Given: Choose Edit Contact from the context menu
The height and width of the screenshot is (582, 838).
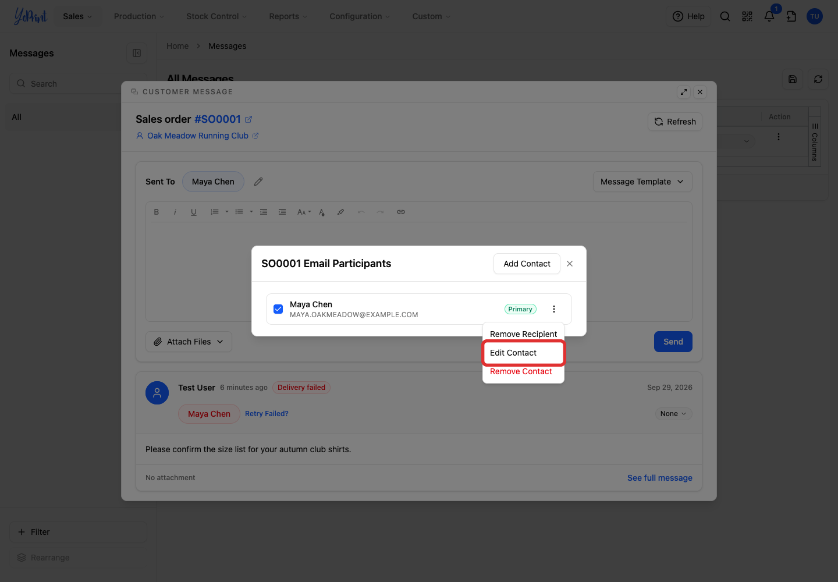Looking at the screenshot, I should click(524, 353).
